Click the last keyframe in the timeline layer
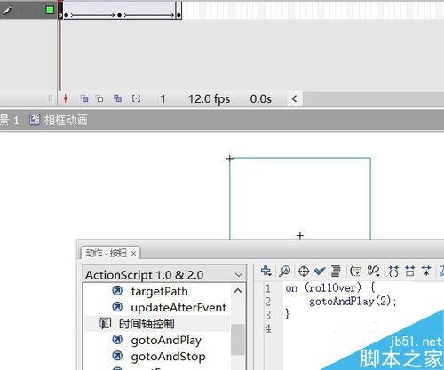 178,15
